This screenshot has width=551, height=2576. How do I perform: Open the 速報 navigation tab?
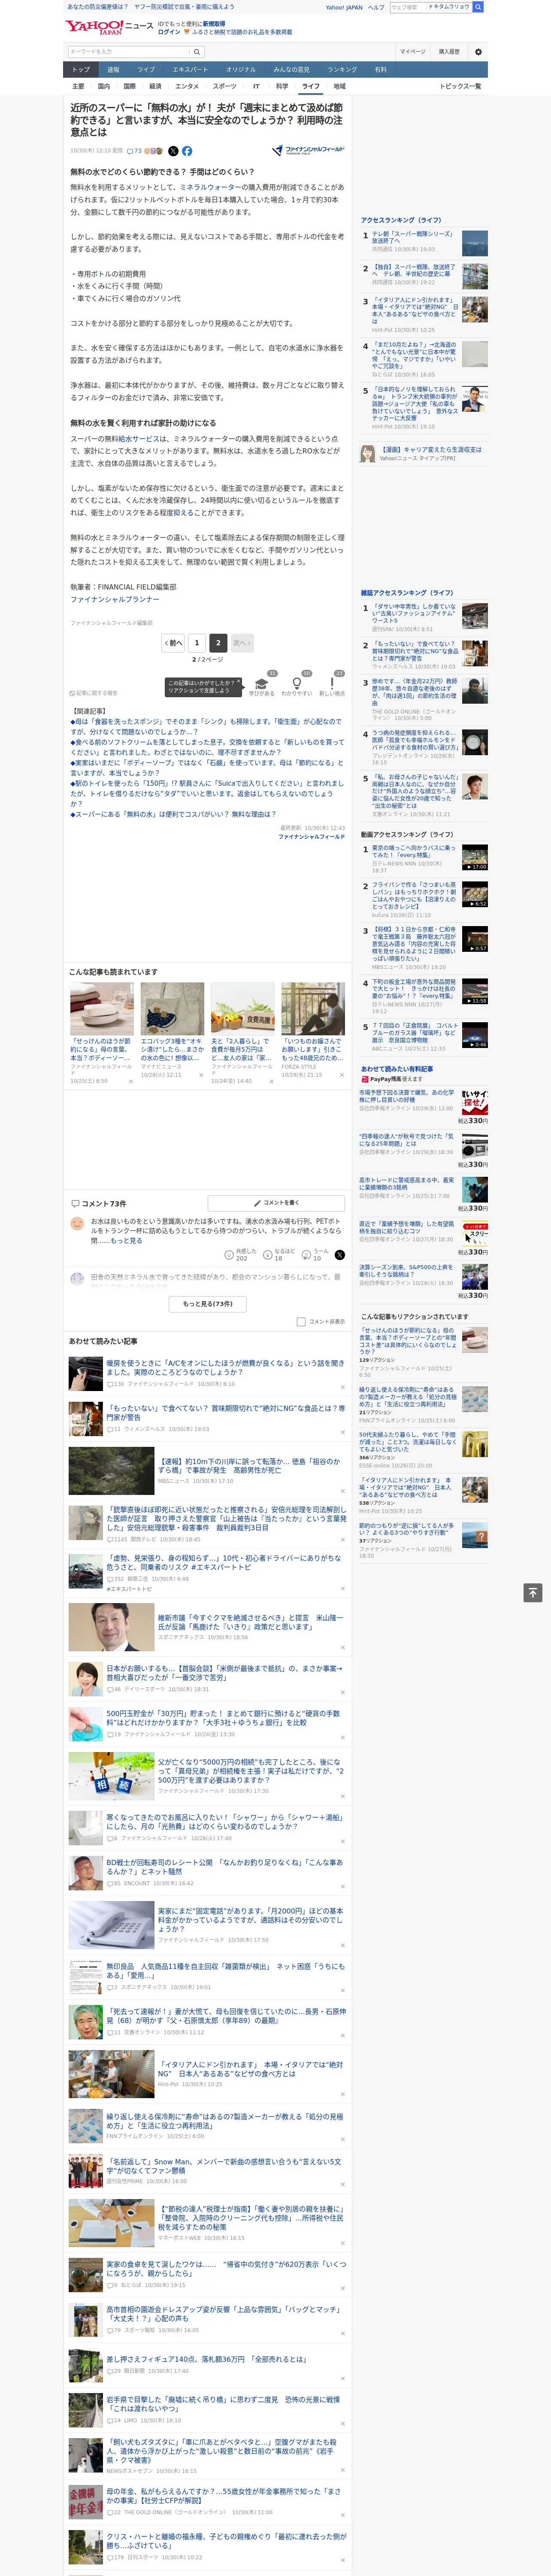coord(113,69)
